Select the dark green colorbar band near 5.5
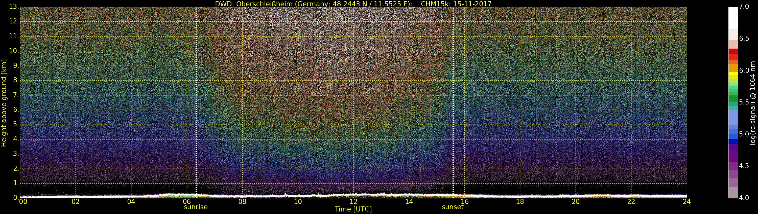This screenshot has height=214, width=758. click(x=733, y=99)
